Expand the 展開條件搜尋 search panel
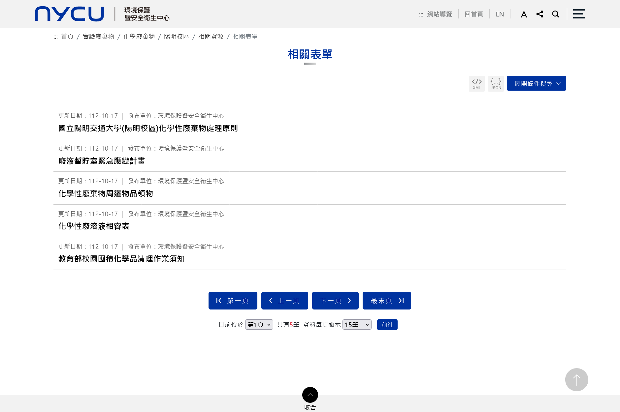This screenshot has height=412, width=620. click(x=536, y=83)
